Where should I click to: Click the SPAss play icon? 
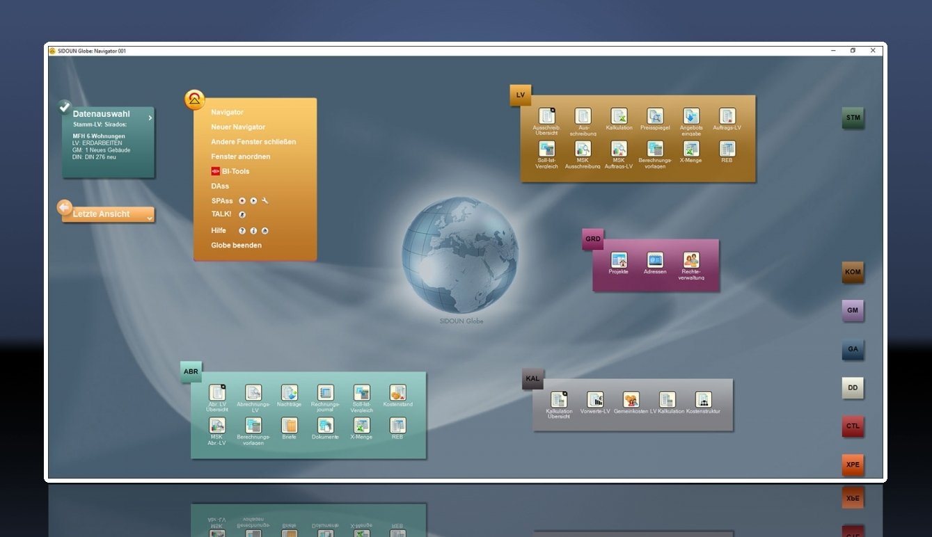tap(253, 201)
